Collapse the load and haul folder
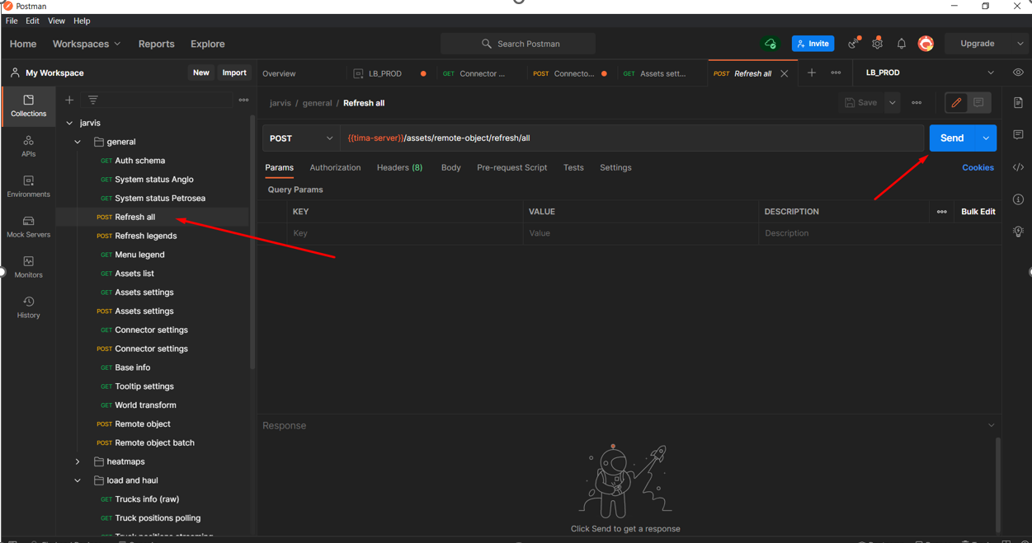Image resolution: width=1032 pixels, height=543 pixels. (x=78, y=480)
